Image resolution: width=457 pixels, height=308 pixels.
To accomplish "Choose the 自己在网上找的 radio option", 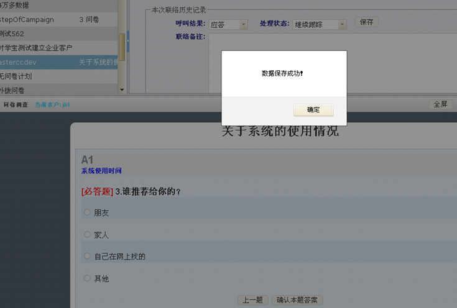I will pyautogui.click(x=87, y=256).
